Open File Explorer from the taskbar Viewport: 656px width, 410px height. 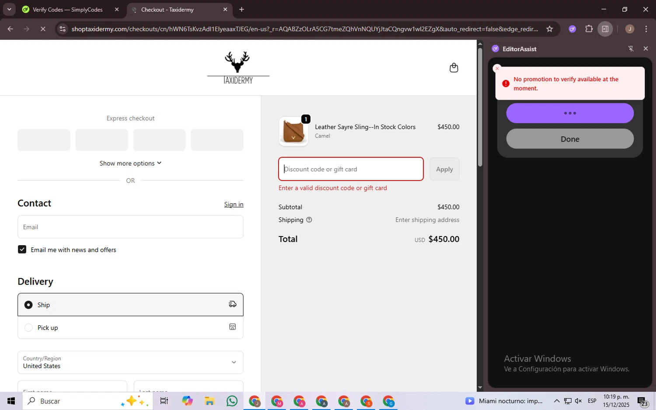click(209, 401)
